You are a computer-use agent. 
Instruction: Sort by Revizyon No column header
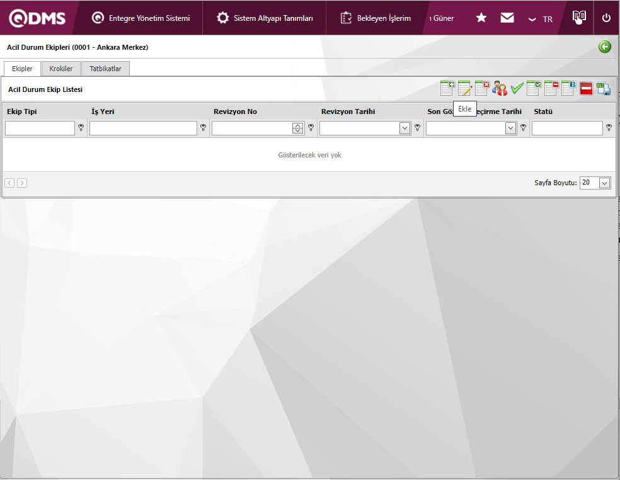(235, 111)
